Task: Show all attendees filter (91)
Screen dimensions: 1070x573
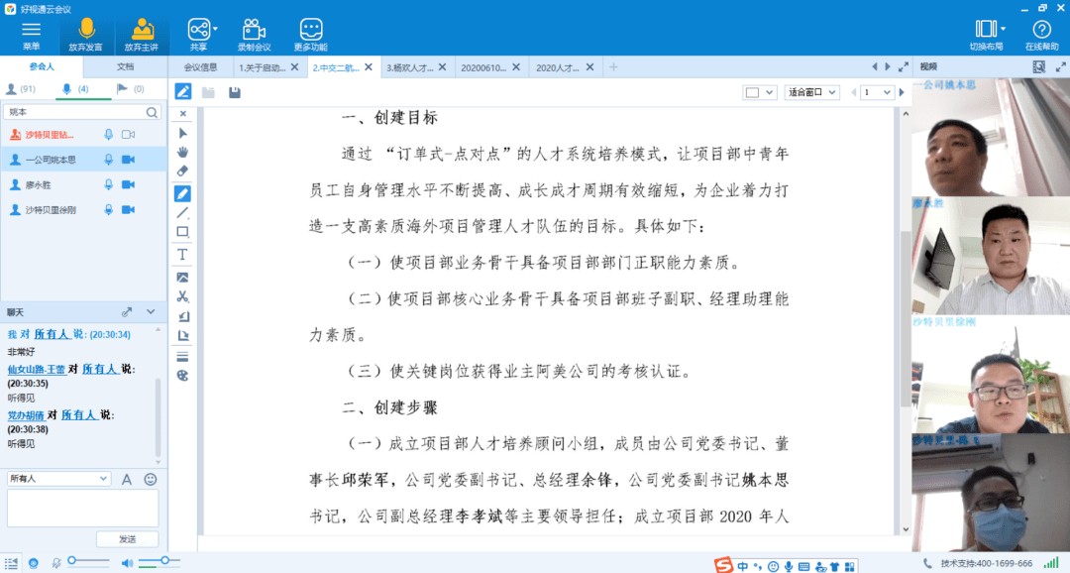Action: click(x=21, y=89)
